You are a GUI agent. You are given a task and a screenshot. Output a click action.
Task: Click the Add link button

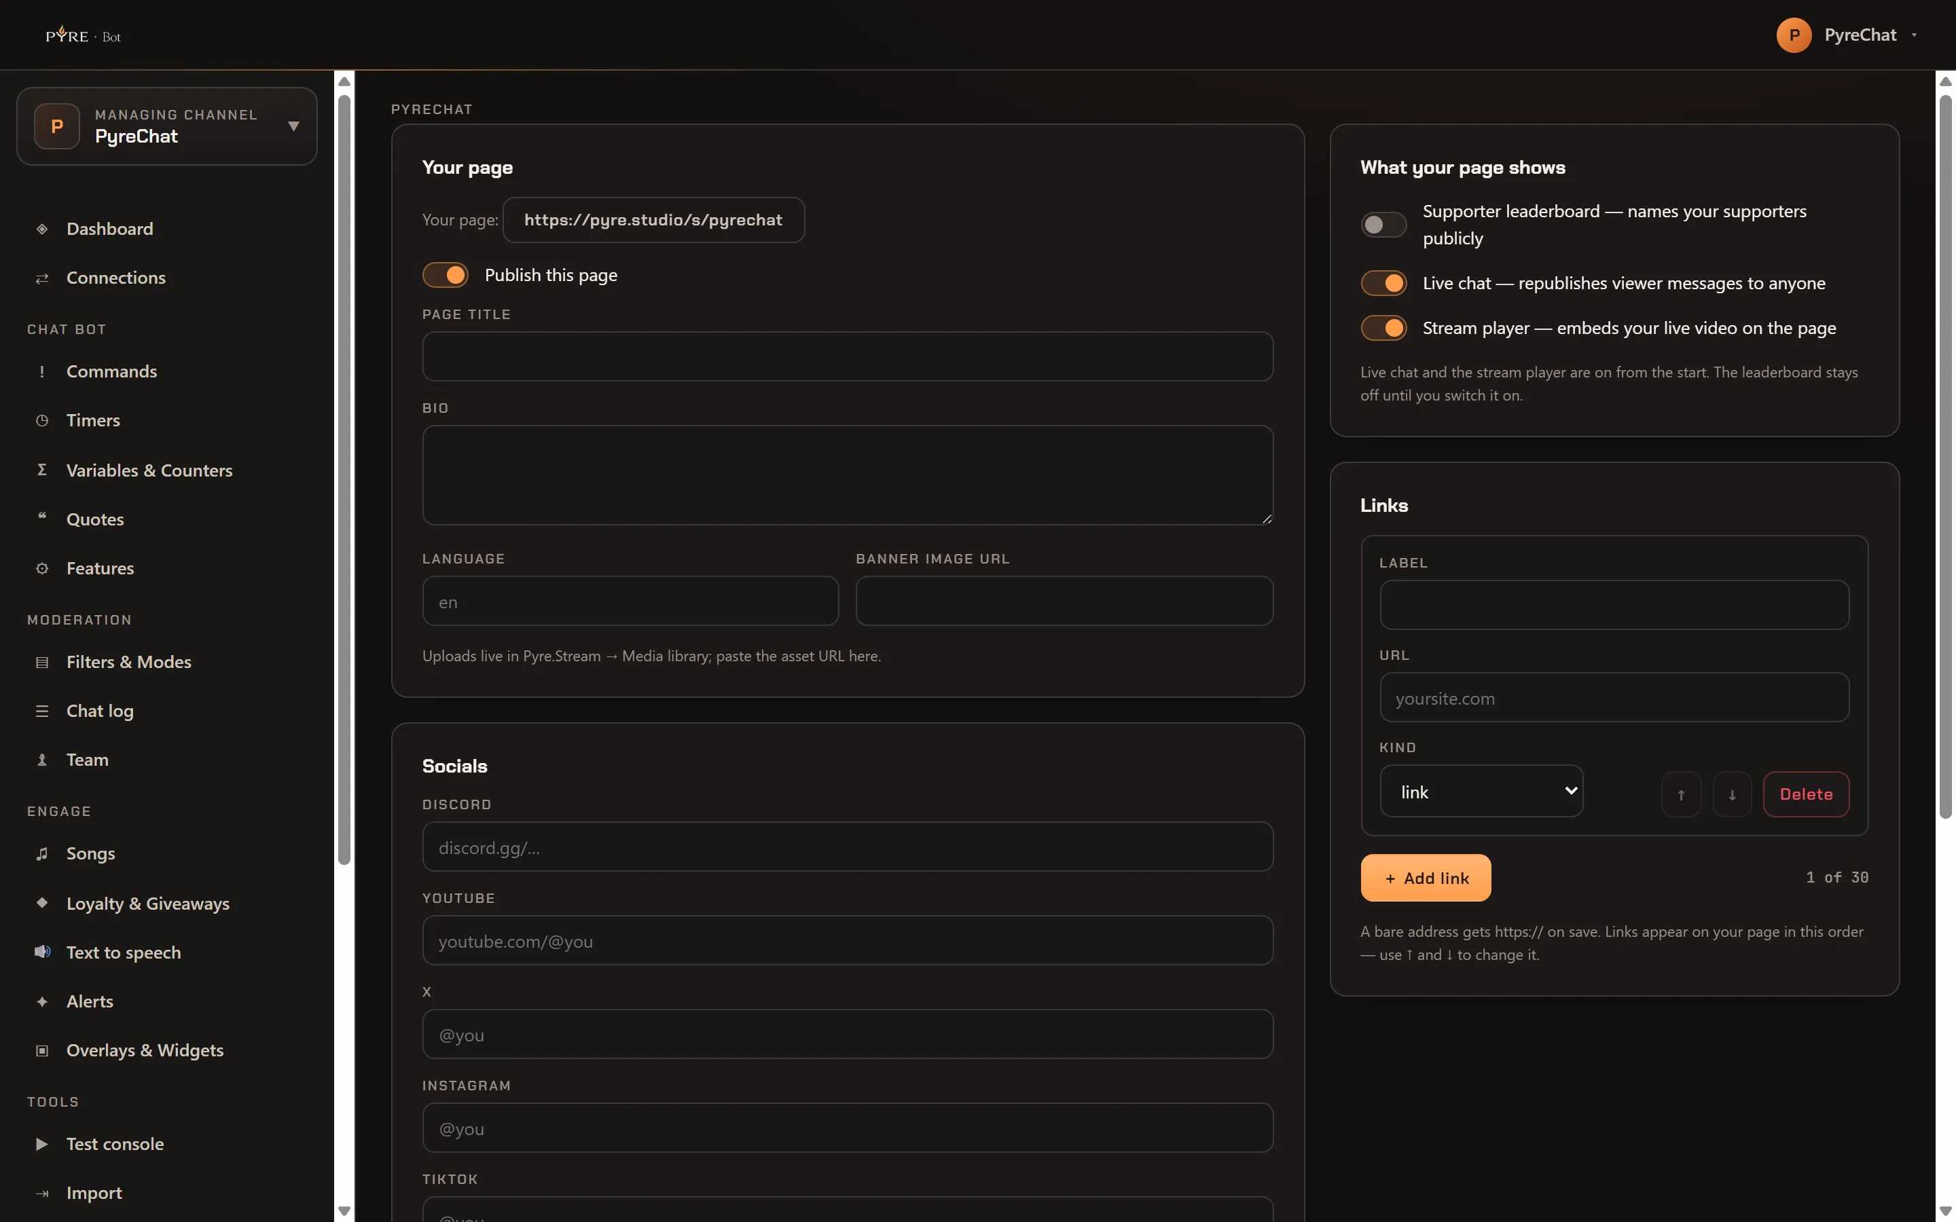(x=1426, y=878)
